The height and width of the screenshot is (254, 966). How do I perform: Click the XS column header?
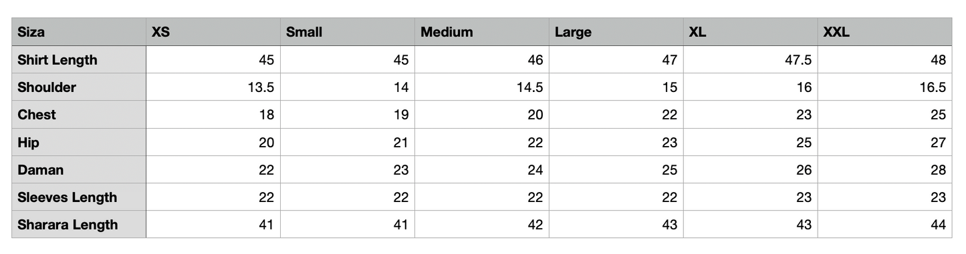tap(213, 32)
